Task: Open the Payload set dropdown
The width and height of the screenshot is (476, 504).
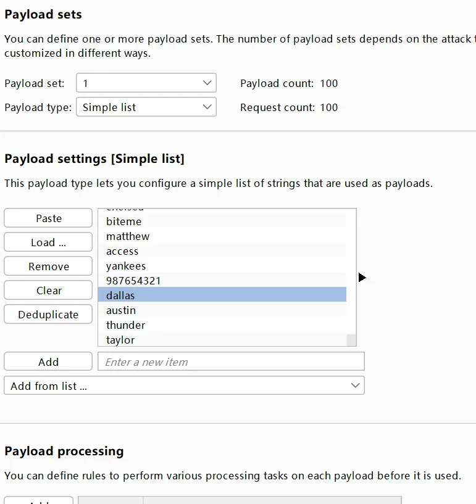Action: tap(146, 83)
